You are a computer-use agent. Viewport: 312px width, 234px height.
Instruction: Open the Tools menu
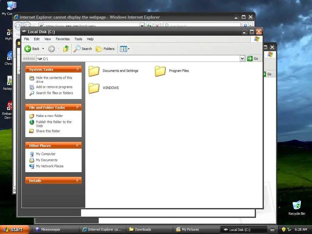point(78,39)
